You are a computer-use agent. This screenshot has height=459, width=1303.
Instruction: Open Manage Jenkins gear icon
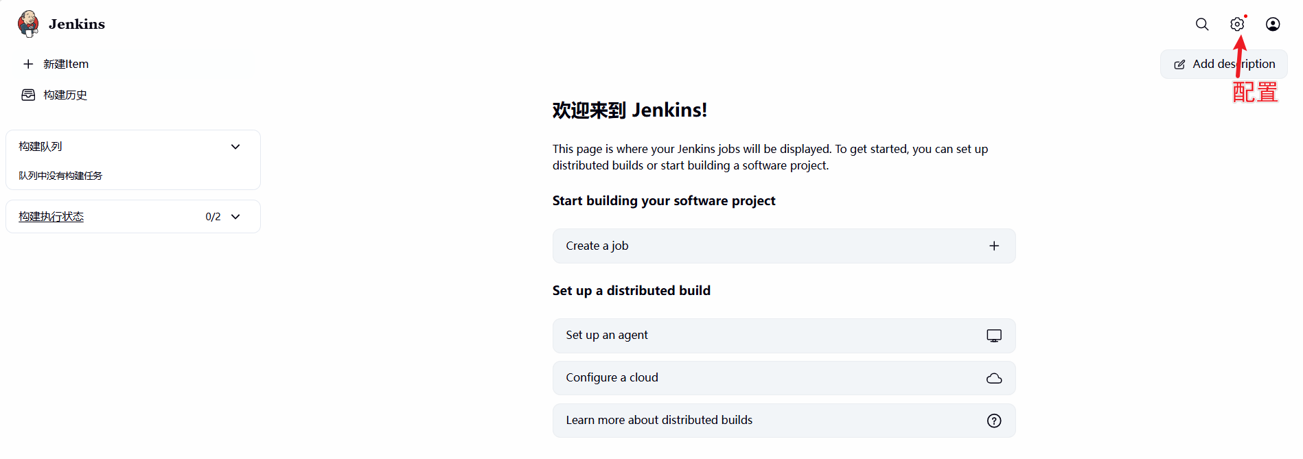coord(1237,24)
